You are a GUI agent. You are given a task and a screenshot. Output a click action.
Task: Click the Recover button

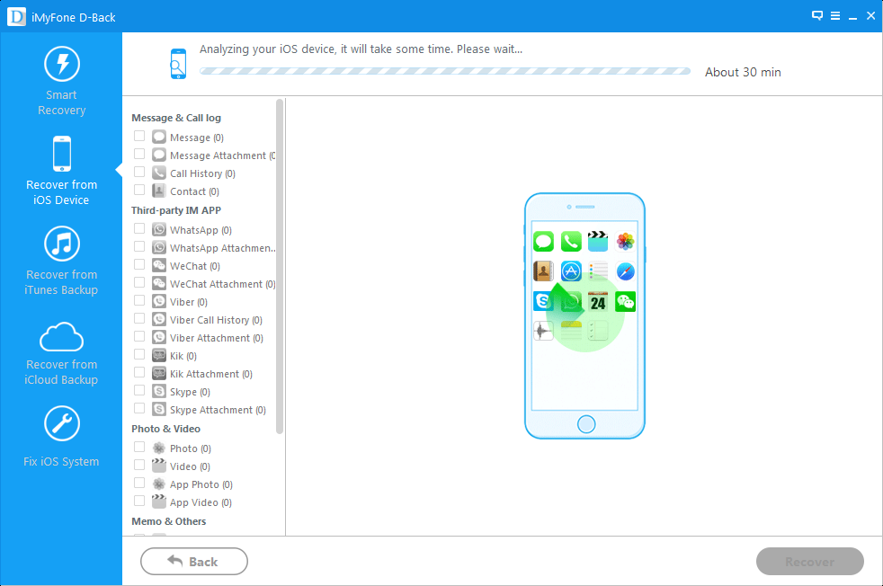pos(810,561)
